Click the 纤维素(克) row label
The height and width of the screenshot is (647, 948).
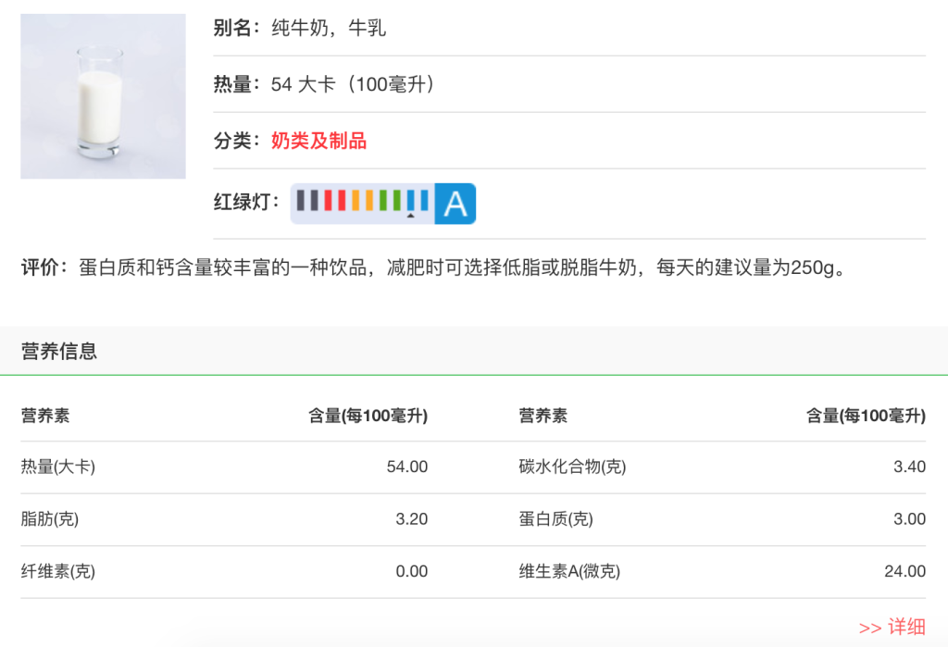coord(58,571)
